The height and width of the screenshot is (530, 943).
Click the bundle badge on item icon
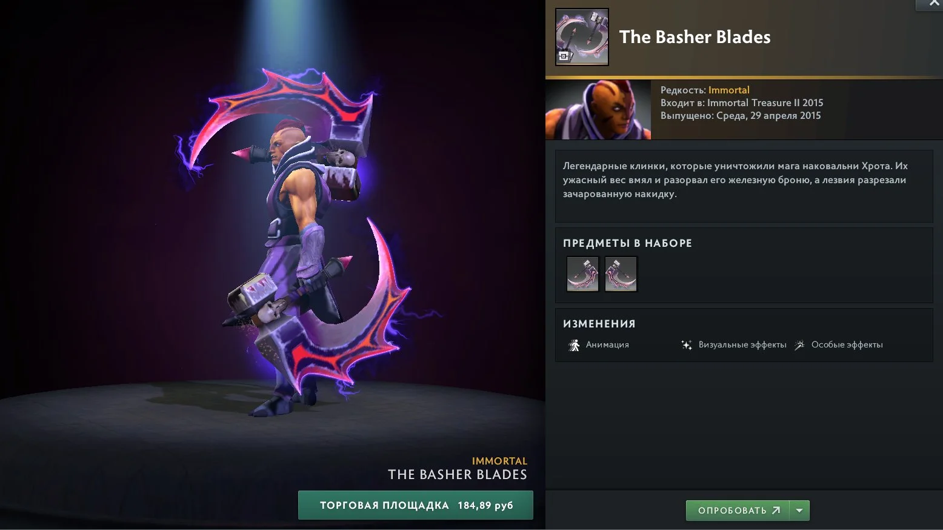564,56
